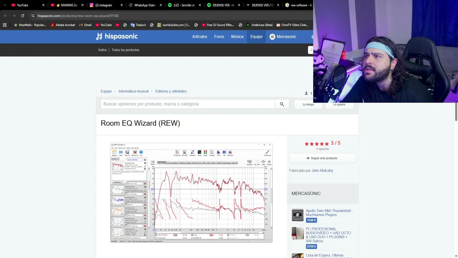This screenshot has width=458, height=258.
Task: Toggle Seguir este producto
Action: point(322,158)
